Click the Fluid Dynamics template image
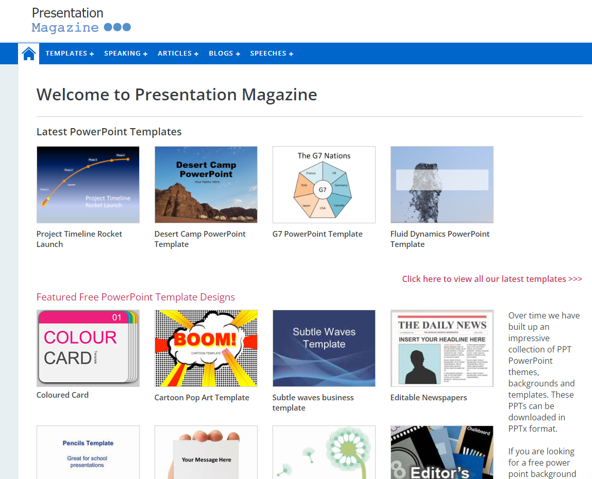 (442, 185)
